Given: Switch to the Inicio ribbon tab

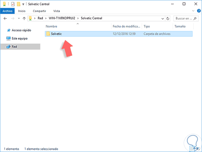Looking at the screenshot, I should click(22, 11).
